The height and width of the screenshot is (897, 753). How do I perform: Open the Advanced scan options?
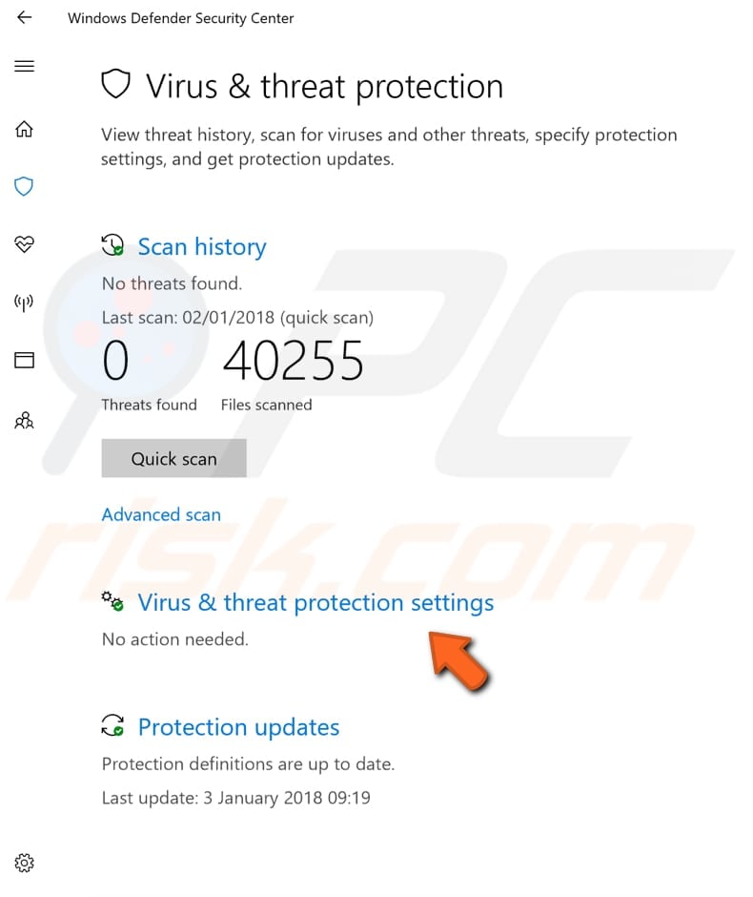pyautogui.click(x=161, y=514)
